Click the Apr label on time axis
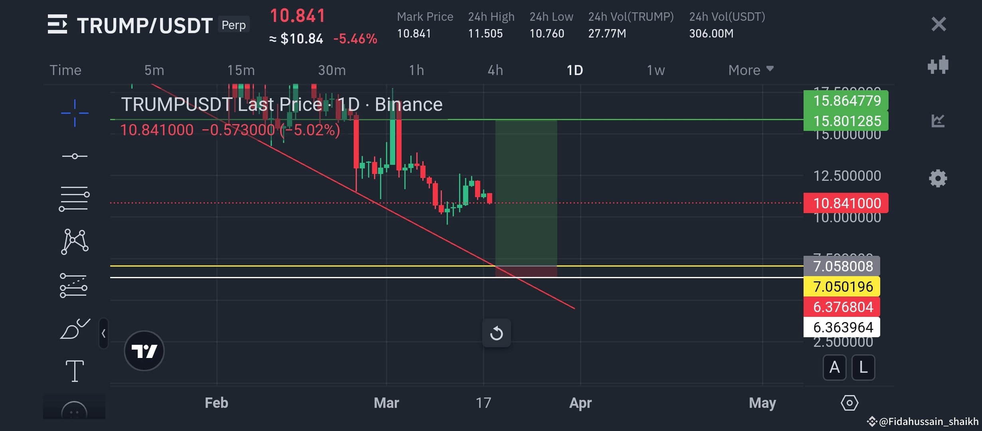 point(580,403)
